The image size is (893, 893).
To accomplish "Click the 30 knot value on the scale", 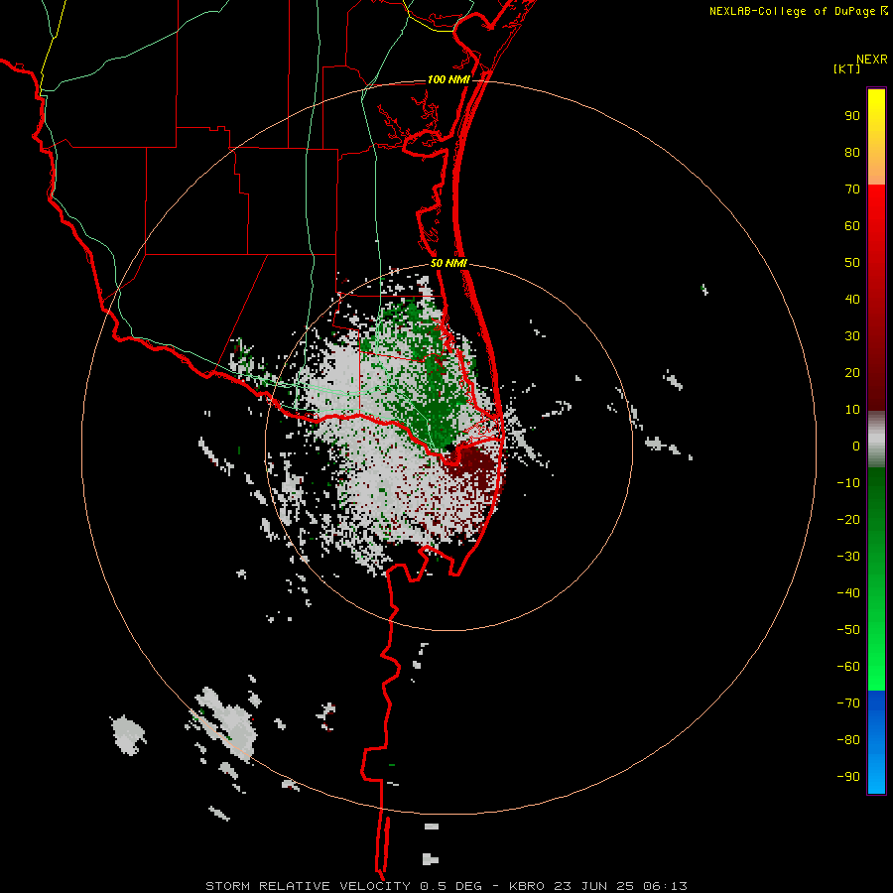I will tap(852, 336).
